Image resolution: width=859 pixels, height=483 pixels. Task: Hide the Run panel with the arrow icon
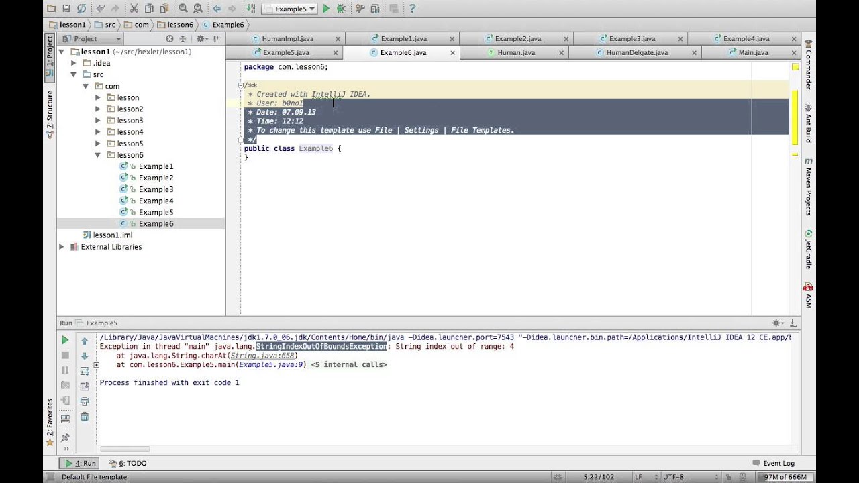(793, 323)
